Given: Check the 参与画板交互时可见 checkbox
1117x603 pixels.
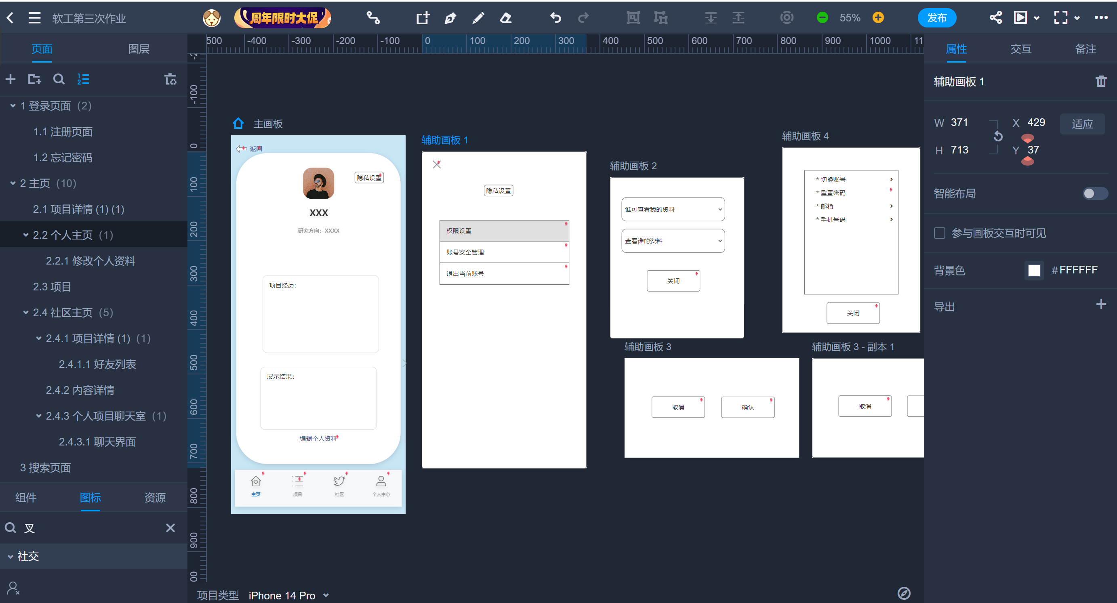Looking at the screenshot, I should tap(939, 233).
